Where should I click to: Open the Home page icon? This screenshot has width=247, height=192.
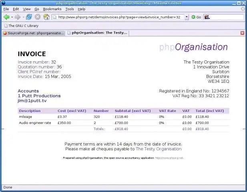click(46, 17)
